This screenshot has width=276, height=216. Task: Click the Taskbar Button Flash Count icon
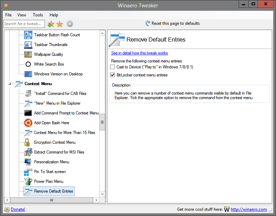[28, 35]
